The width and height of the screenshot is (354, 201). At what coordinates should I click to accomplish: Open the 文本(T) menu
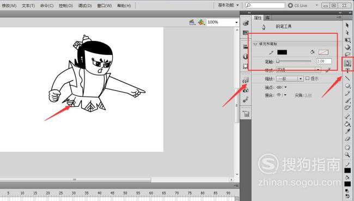(x=28, y=5)
